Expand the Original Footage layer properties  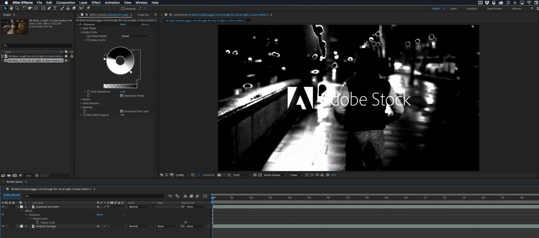tap(18, 226)
